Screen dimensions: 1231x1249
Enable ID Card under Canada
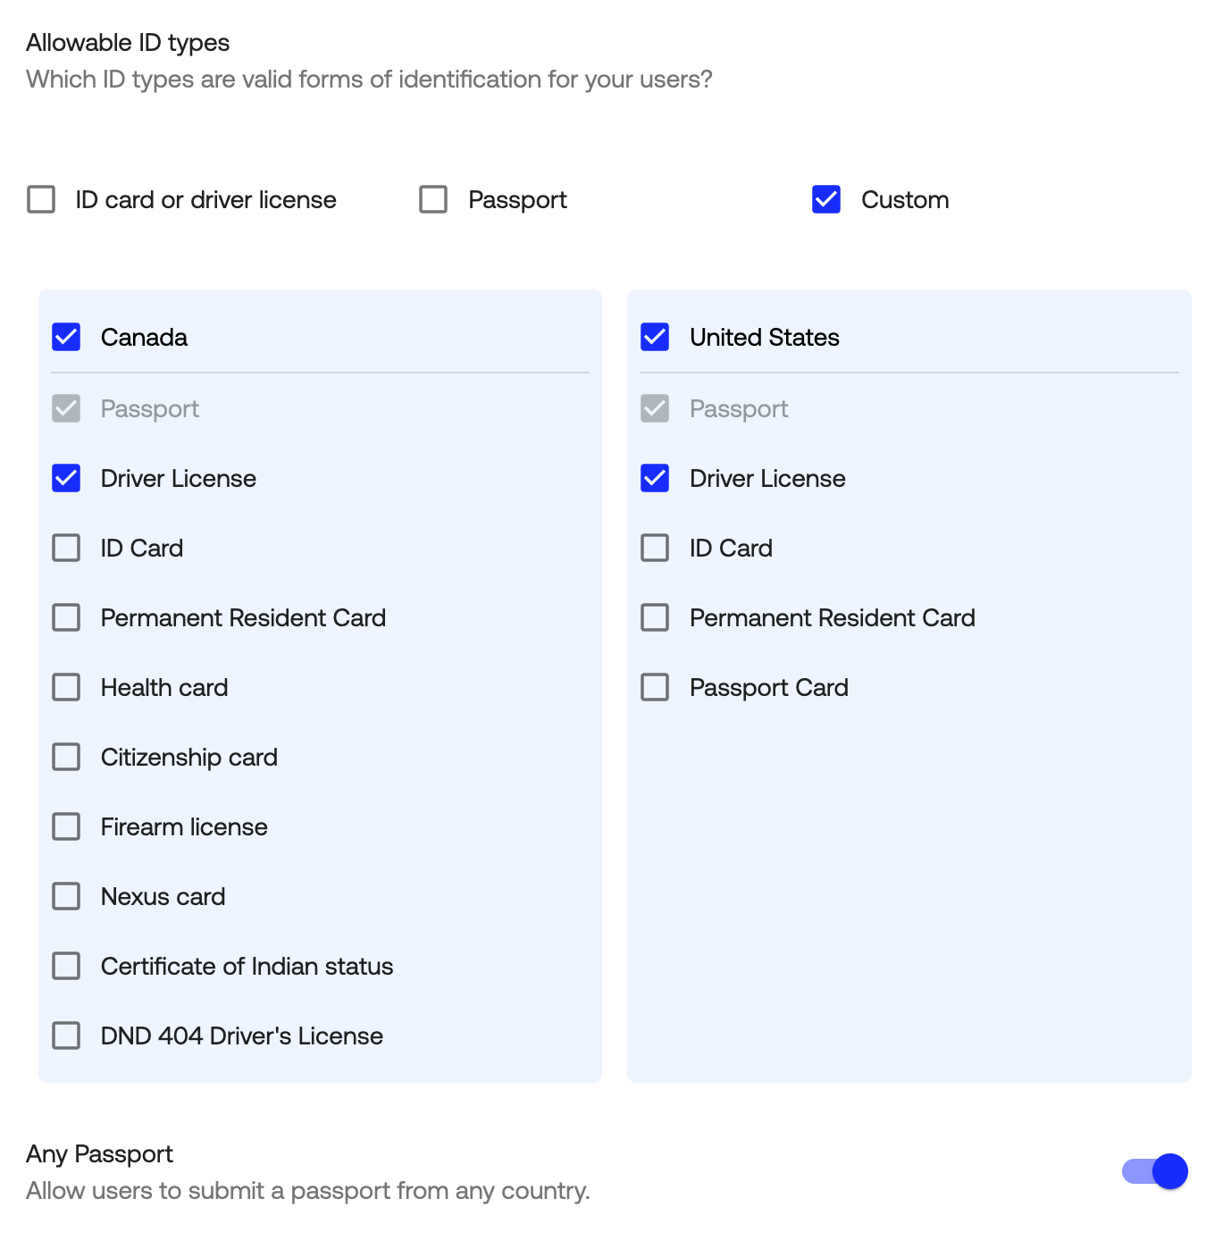tap(66, 548)
